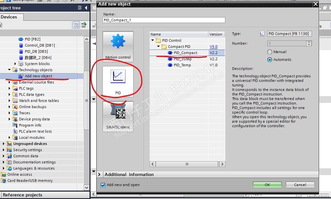
Task: Click the Online access icon
Action: tap(3, 174)
